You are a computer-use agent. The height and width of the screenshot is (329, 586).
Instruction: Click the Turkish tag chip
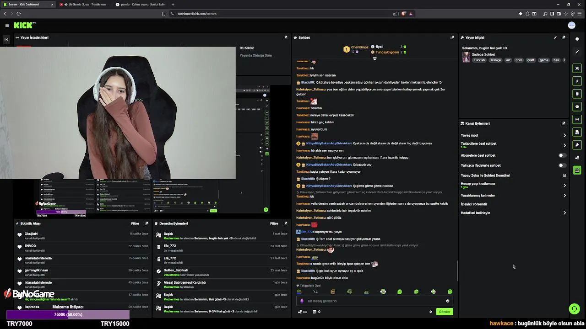(479, 60)
